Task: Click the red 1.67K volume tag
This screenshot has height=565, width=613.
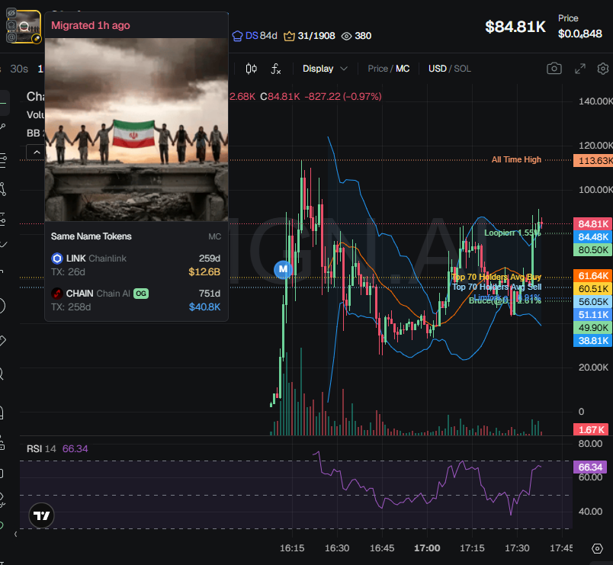Action: pyautogui.click(x=591, y=429)
